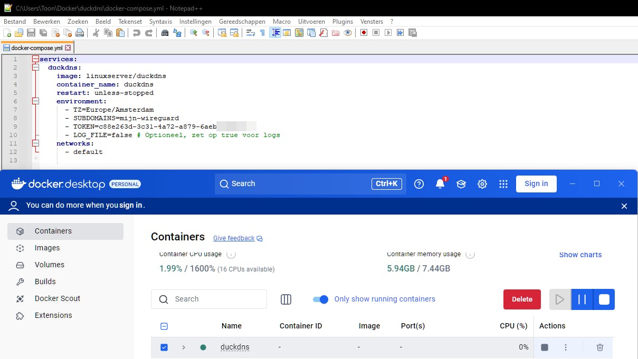Close the docker-compose.yml tab with red X
The width and height of the screenshot is (638, 359).
click(68, 47)
